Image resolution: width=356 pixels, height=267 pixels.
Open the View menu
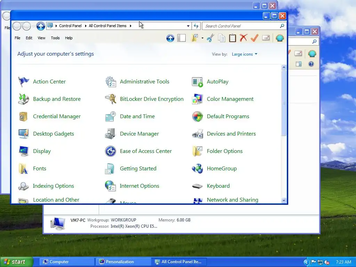(x=41, y=38)
